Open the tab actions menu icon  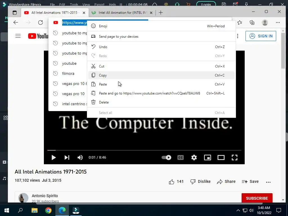[x=15, y=12]
